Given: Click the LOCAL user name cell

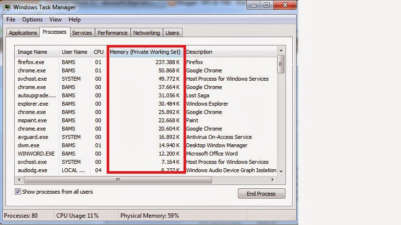Looking at the screenshot, I should click(73, 170).
